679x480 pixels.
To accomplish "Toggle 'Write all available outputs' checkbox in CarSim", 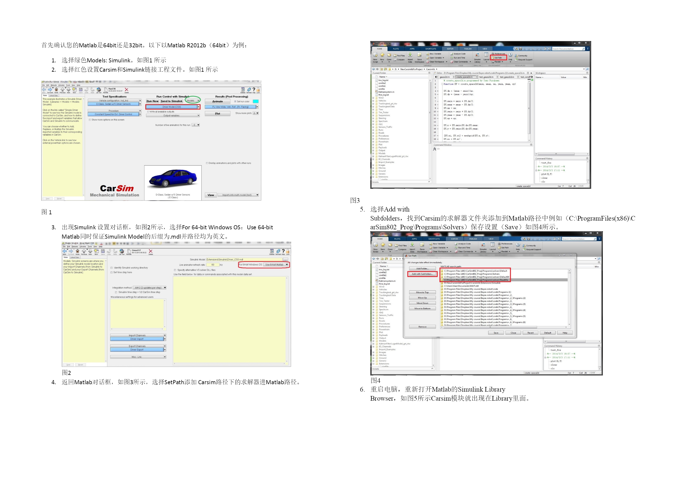I will coord(148,112).
